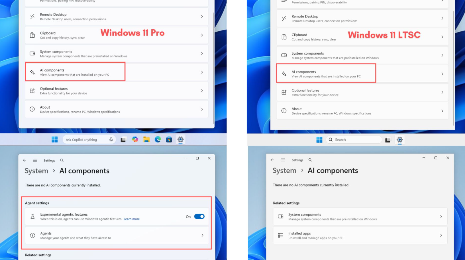Click the Agents row icon
Viewport: 465px width, 260px height.
pyautogui.click(x=33, y=236)
